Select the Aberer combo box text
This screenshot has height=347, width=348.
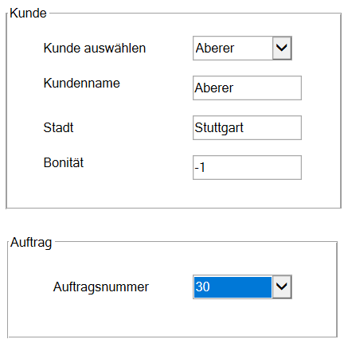coord(215,48)
